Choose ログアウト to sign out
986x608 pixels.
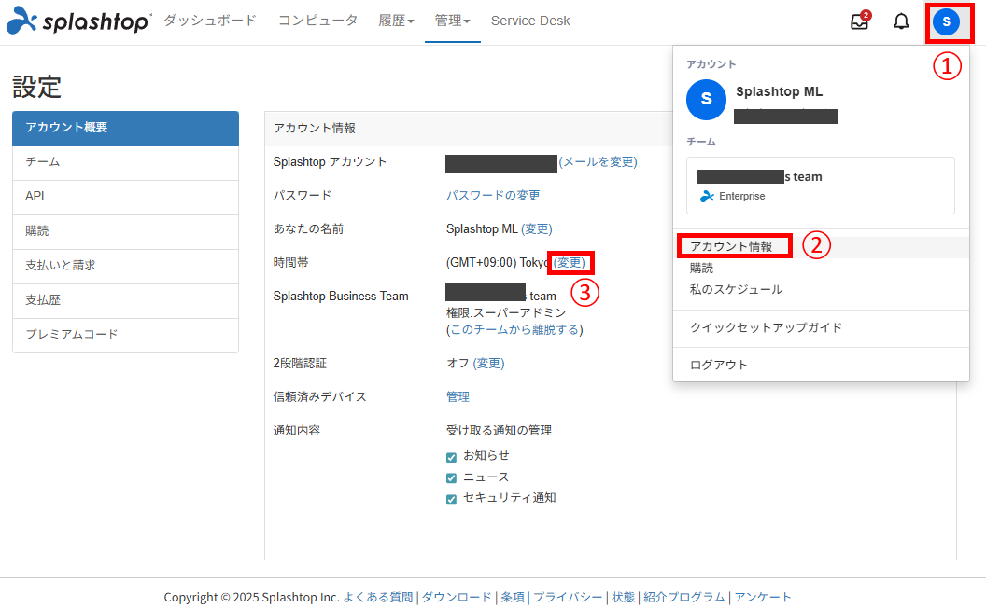click(x=719, y=365)
